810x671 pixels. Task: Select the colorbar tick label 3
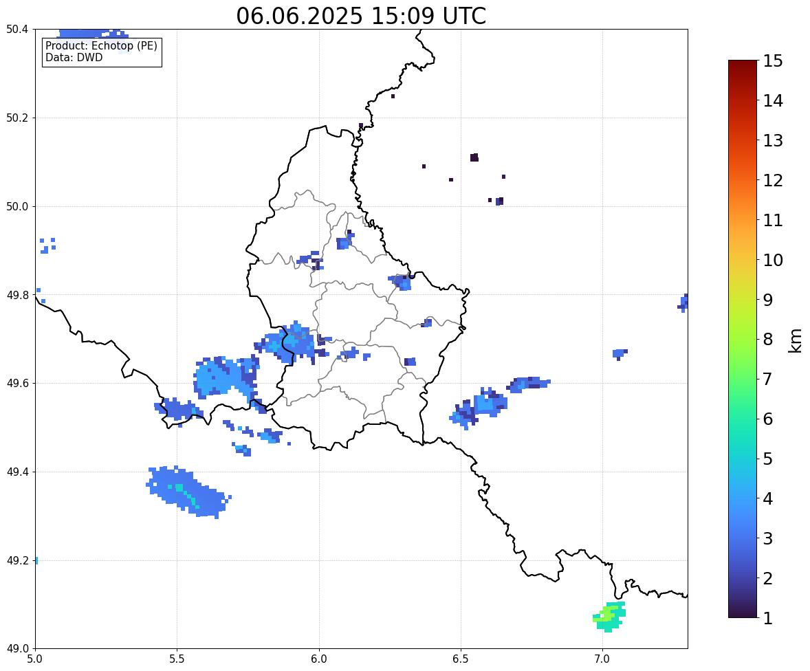coord(768,538)
